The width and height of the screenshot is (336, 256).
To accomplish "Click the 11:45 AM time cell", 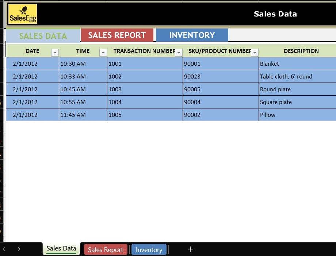I will (x=83, y=115).
